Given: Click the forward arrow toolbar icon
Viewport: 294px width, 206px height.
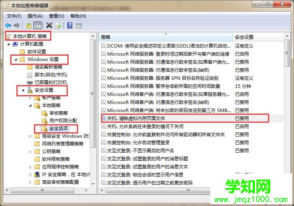Looking at the screenshot, I should coord(17,25).
